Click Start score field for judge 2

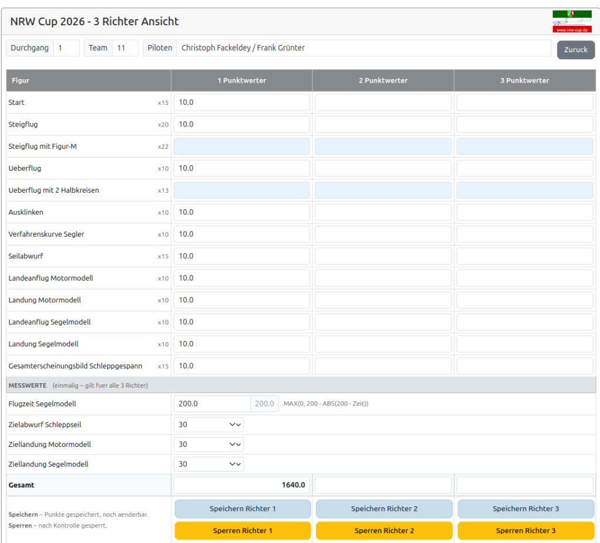[383, 103]
